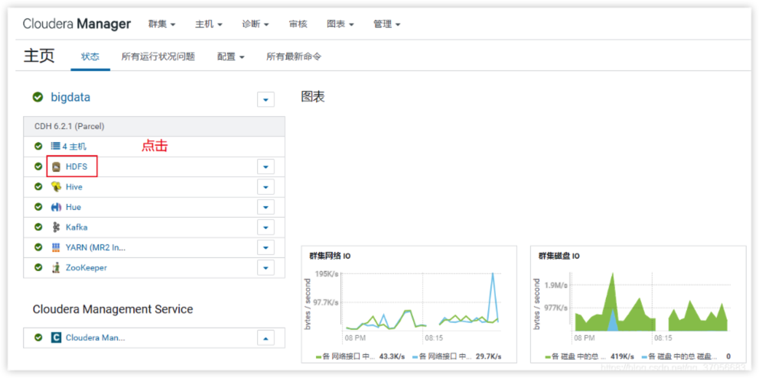The image size is (759, 378).
Task: Click the Hue service icon
Action: 56,207
